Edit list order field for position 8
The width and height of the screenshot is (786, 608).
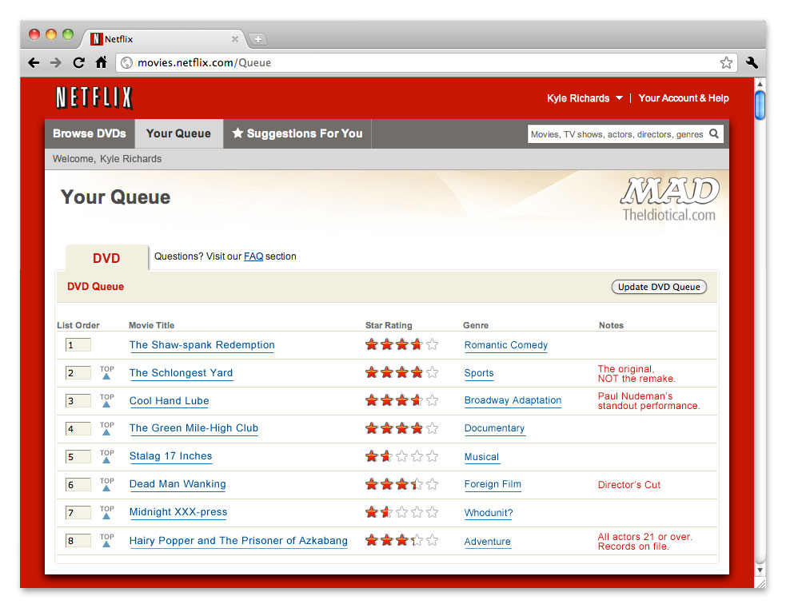[x=78, y=541]
